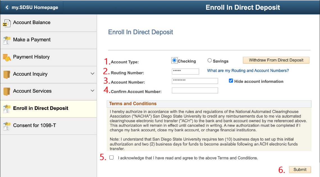This screenshot has width=320, height=177.
Task: Click the 'Hide account information' label
Action: pyautogui.click(x=259, y=81)
